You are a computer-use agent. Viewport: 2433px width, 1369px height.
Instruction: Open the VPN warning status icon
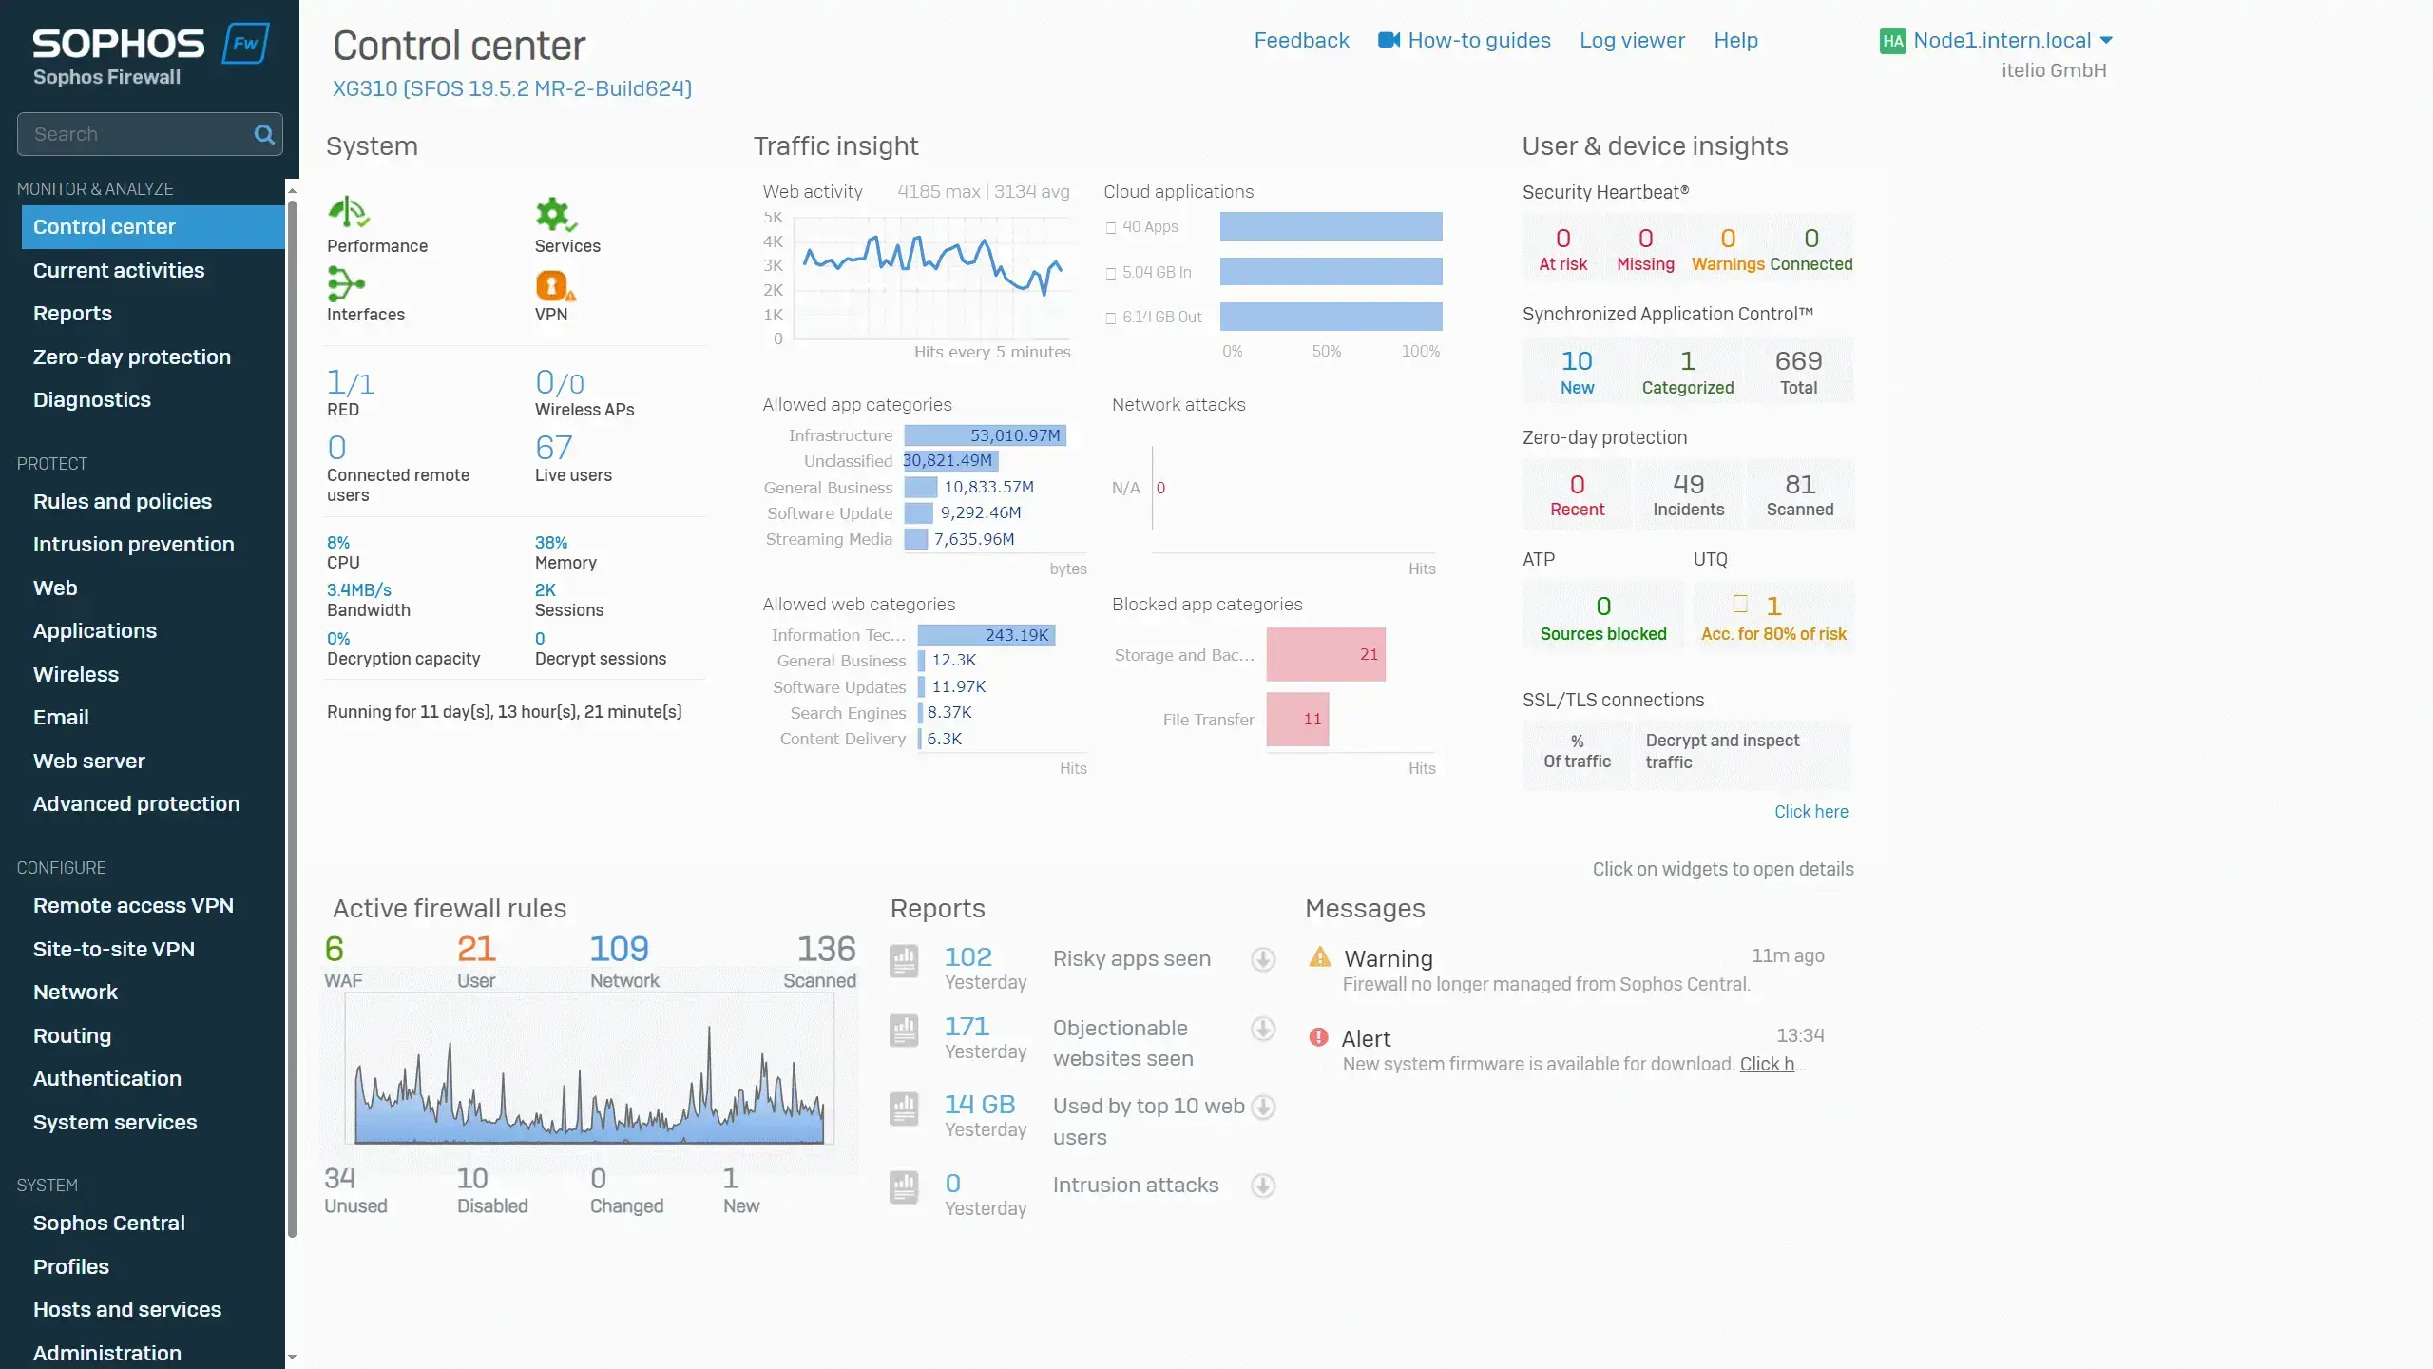pyautogui.click(x=555, y=285)
